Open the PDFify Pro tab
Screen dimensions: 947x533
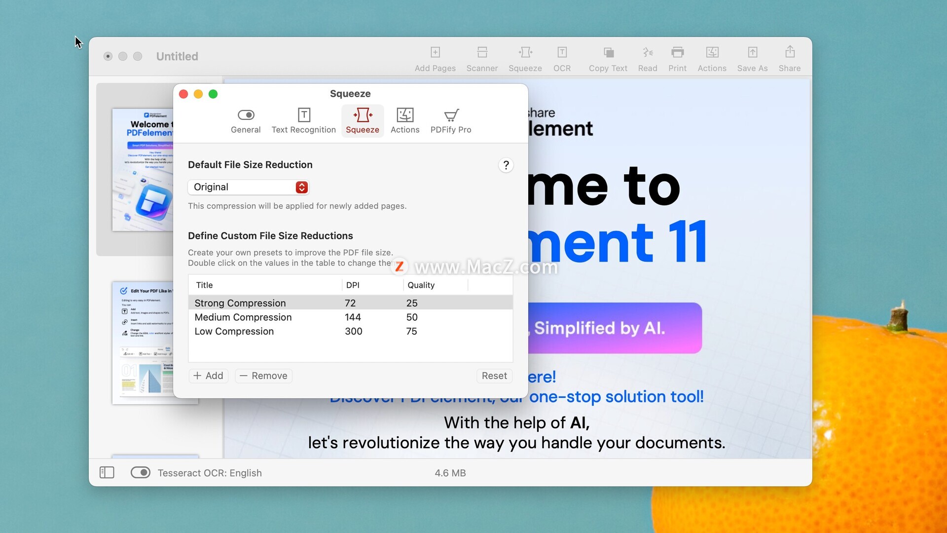pyautogui.click(x=451, y=121)
